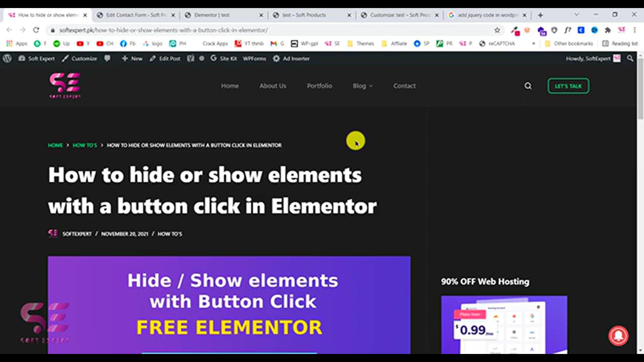Open the Chrome three-dot menu
The image size is (644, 362).
click(635, 30)
